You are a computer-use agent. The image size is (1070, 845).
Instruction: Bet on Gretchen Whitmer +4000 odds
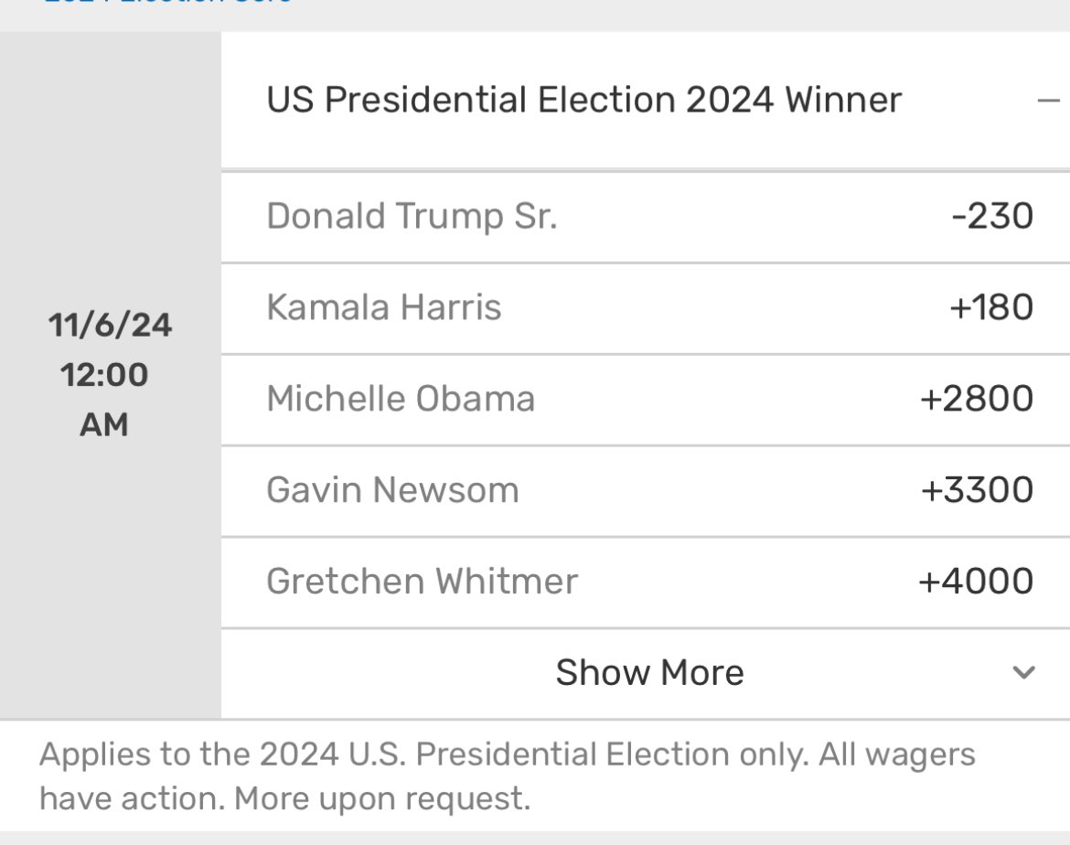point(976,582)
